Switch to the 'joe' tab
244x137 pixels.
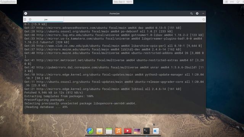pyautogui.click(x=46, y=19)
